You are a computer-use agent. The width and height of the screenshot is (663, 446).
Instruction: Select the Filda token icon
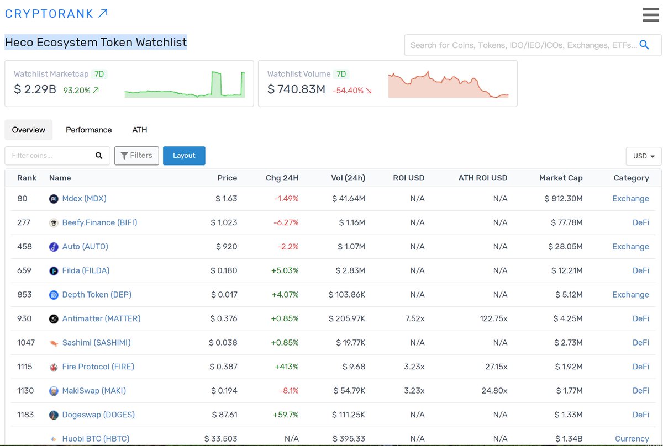click(54, 270)
